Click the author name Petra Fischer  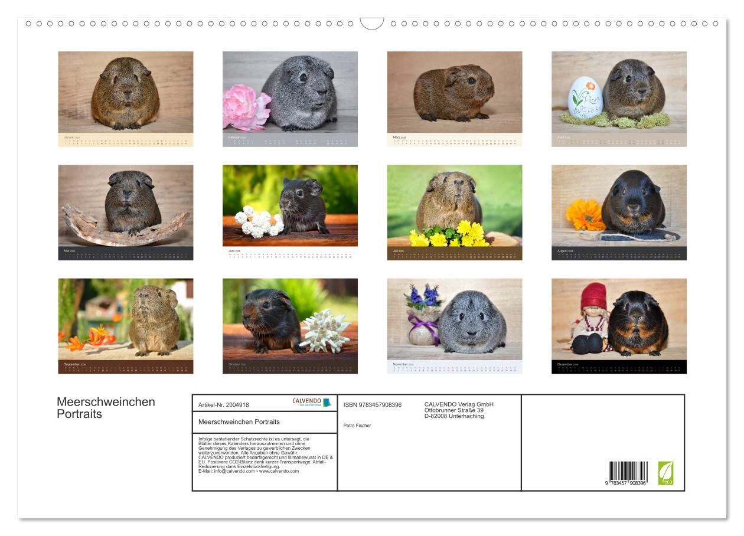(357, 426)
